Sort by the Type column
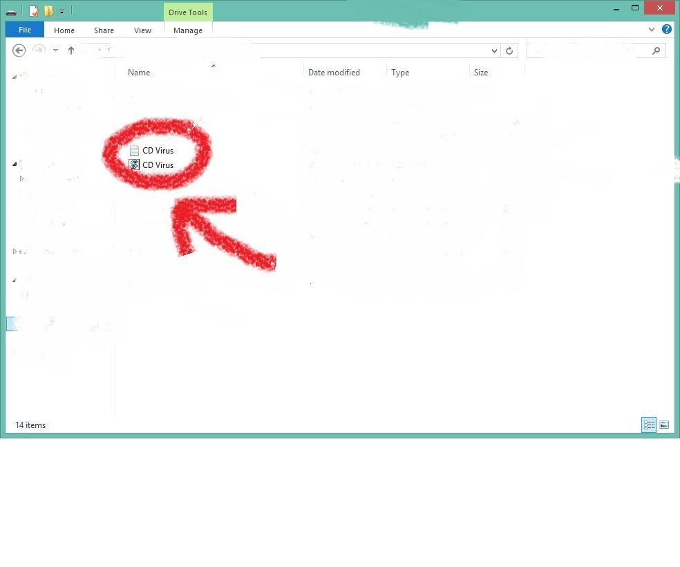The width and height of the screenshot is (680, 567). [400, 73]
